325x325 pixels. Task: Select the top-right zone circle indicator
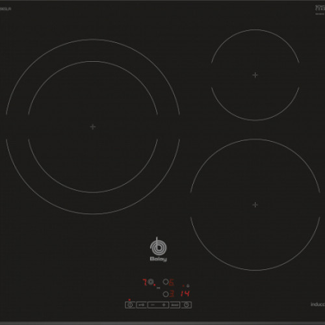pyautogui.click(x=166, y=282)
